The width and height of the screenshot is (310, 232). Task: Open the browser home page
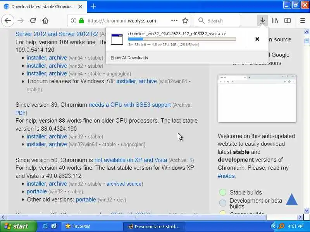point(45,20)
